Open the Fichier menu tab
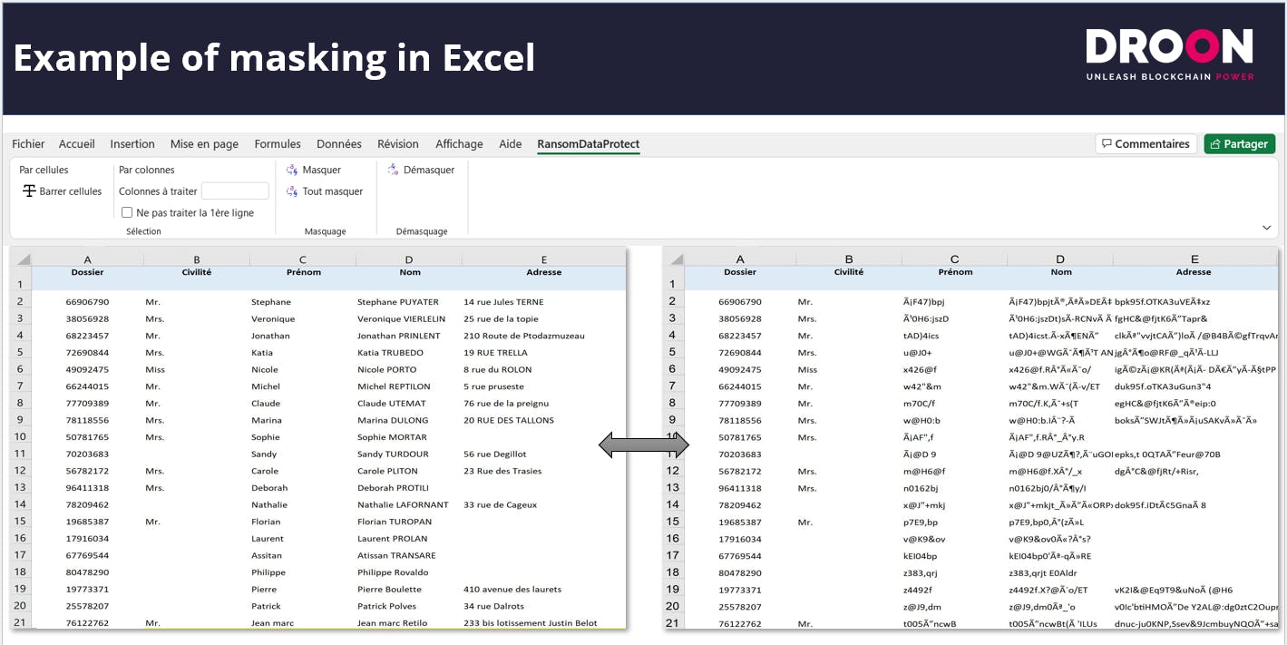The height and width of the screenshot is (645, 1287). [x=28, y=144]
